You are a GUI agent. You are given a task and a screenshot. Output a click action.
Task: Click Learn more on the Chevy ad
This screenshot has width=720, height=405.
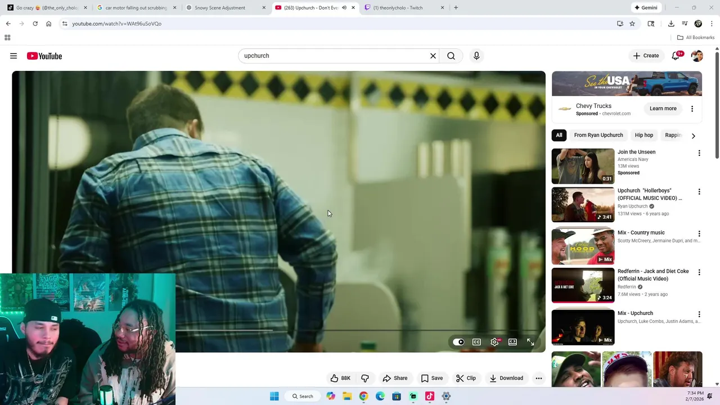coord(663,109)
